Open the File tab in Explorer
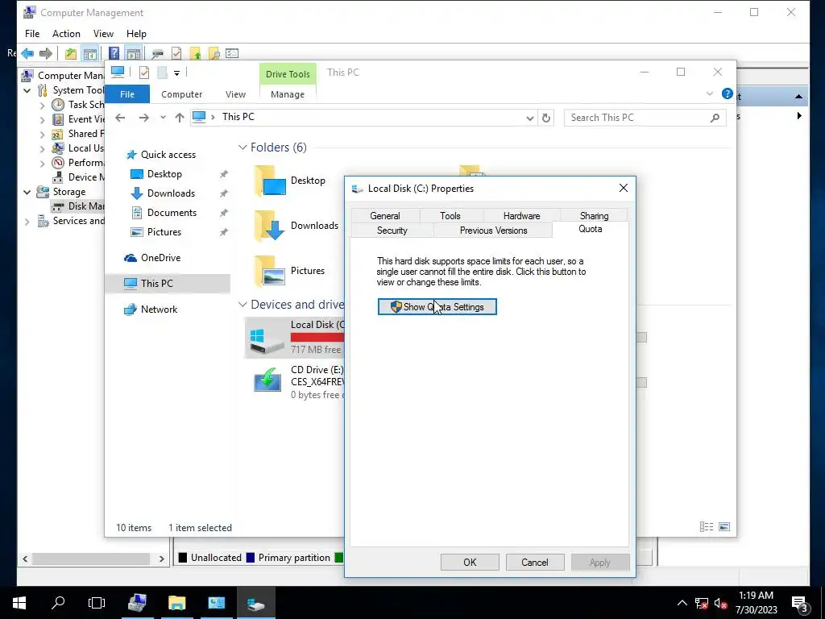825x619 pixels. point(127,94)
